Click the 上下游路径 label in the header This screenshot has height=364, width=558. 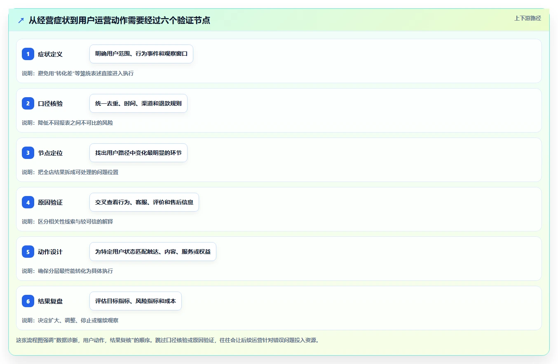[x=528, y=18]
